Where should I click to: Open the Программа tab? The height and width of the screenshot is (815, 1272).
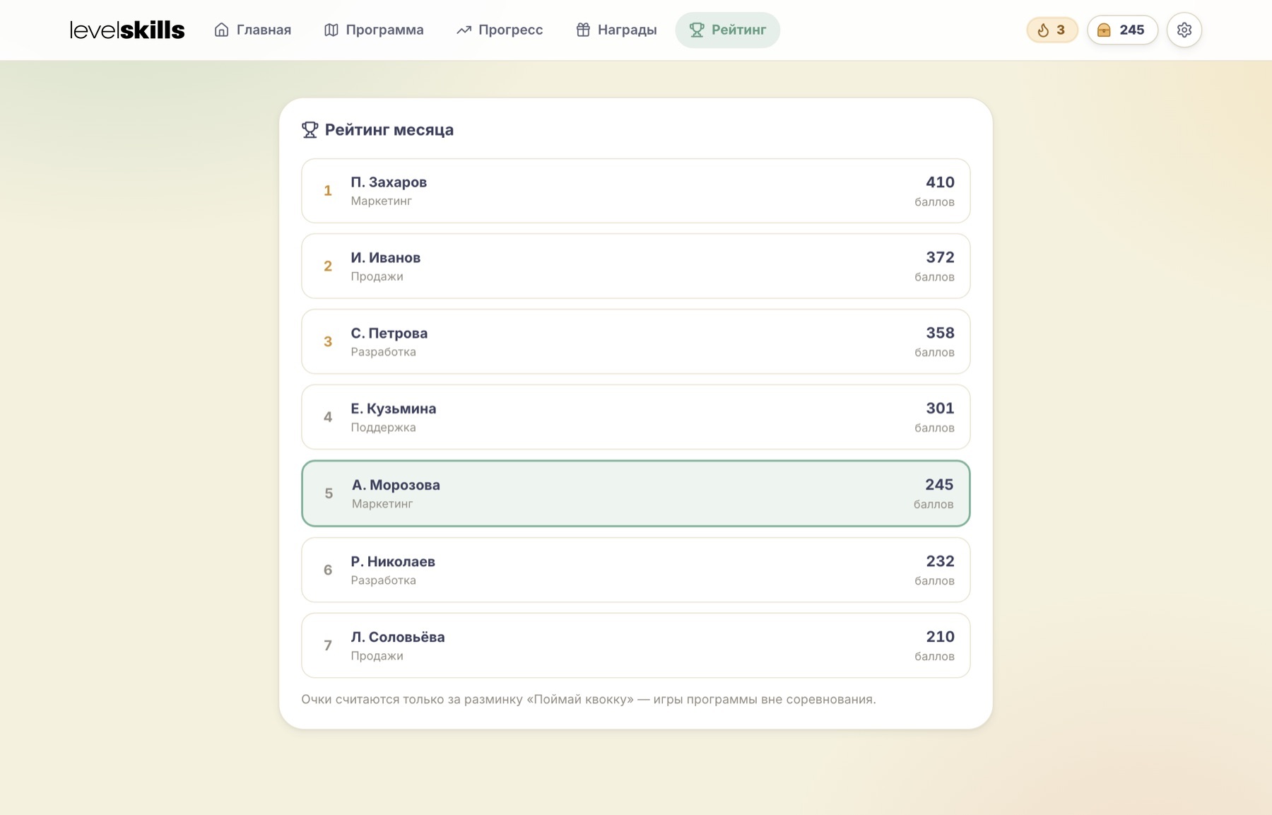(375, 30)
